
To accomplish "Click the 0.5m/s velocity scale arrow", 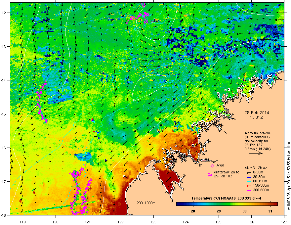I will click(256, 153).
